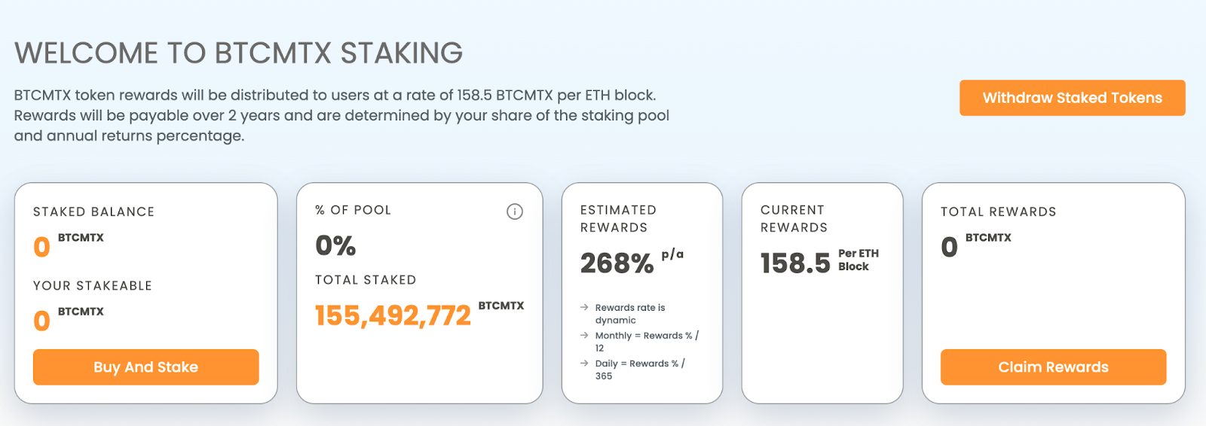Image resolution: width=1206 pixels, height=426 pixels.
Task: Click the Your Stakeable label
Action: pyautogui.click(x=93, y=286)
